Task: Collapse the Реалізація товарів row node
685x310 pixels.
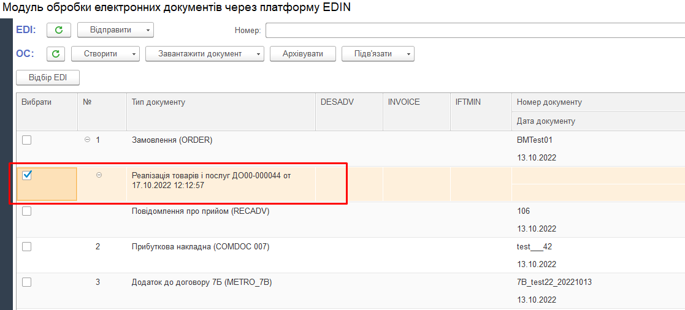Action: coord(99,175)
